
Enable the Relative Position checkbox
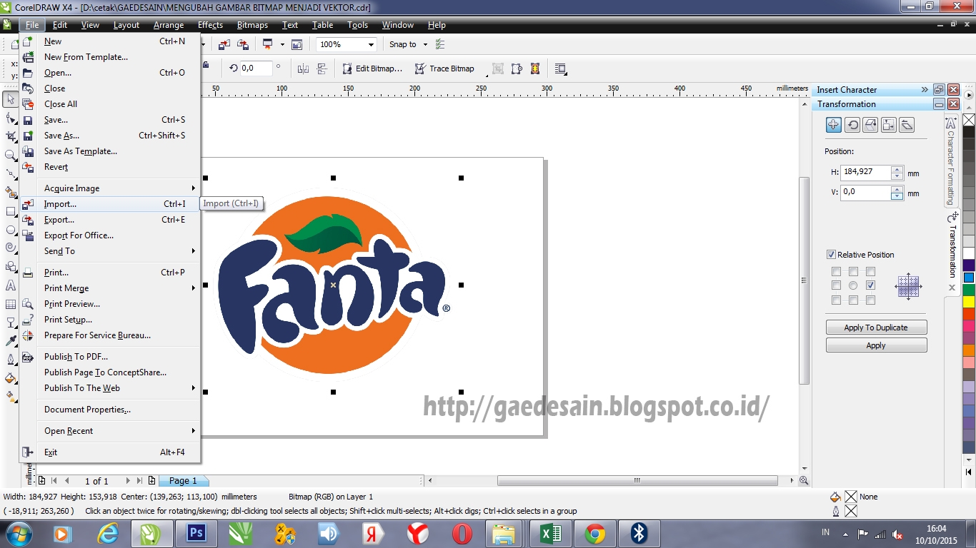click(x=831, y=255)
